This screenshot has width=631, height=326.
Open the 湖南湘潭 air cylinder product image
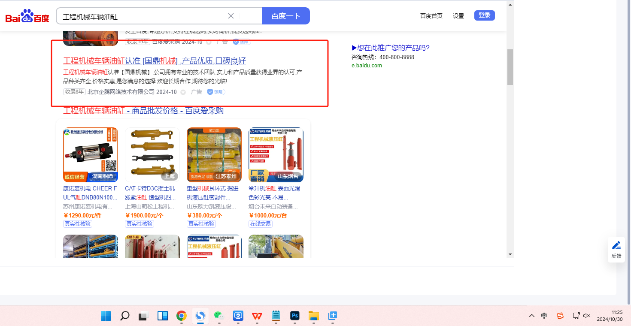point(91,155)
